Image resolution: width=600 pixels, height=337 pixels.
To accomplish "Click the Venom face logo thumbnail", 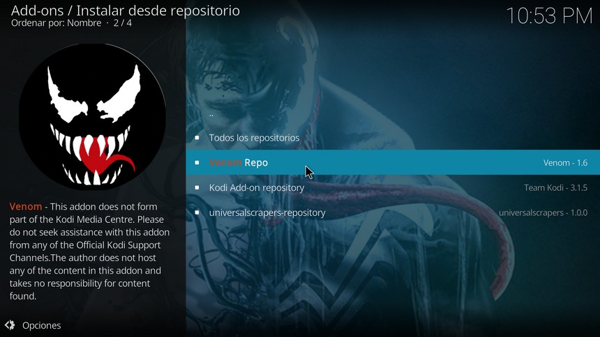I will (x=92, y=116).
